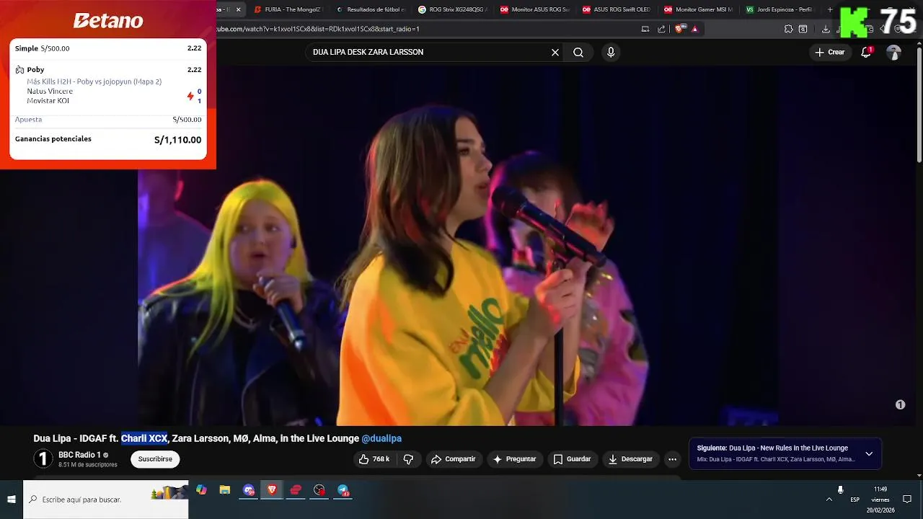Click the Preguntar button
923x519 pixels.
[x=514, y=459]
